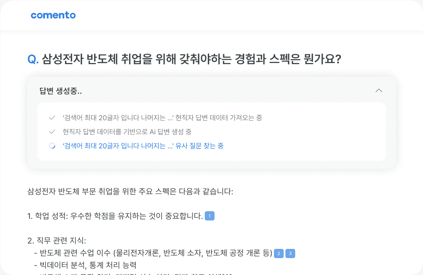The width and height of the screenshot is (423, 275).
Task: Click the 반도체 관련 수업 이수 bullet
Action: point(153,253)
